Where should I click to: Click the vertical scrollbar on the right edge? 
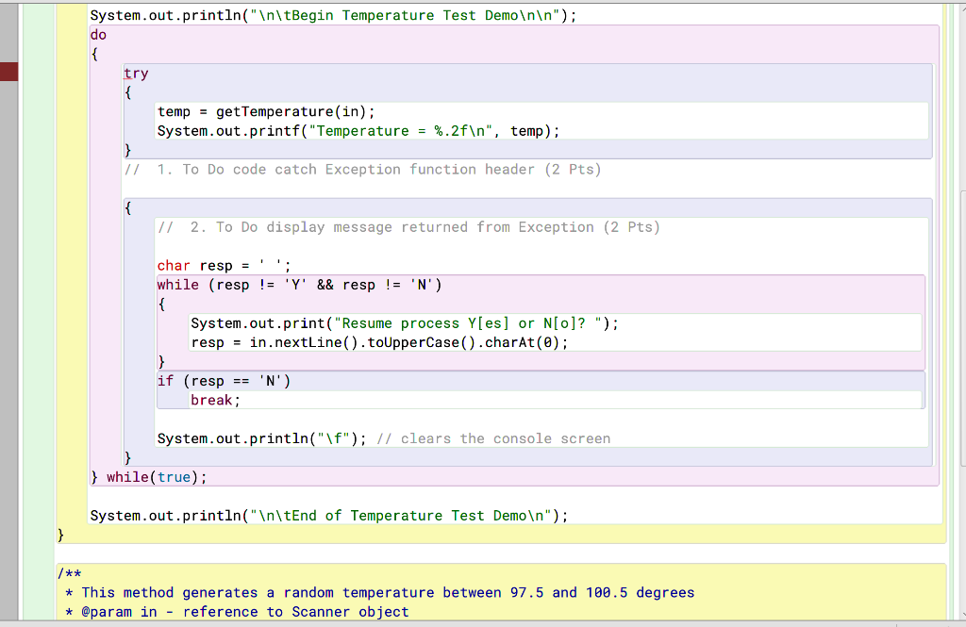click(961, 283)
